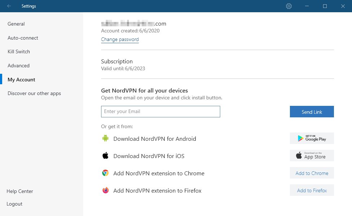Click 'Add NordVPN extension to Firefox' text
Screen dimensions: 352x216
(x=157, y=190)
